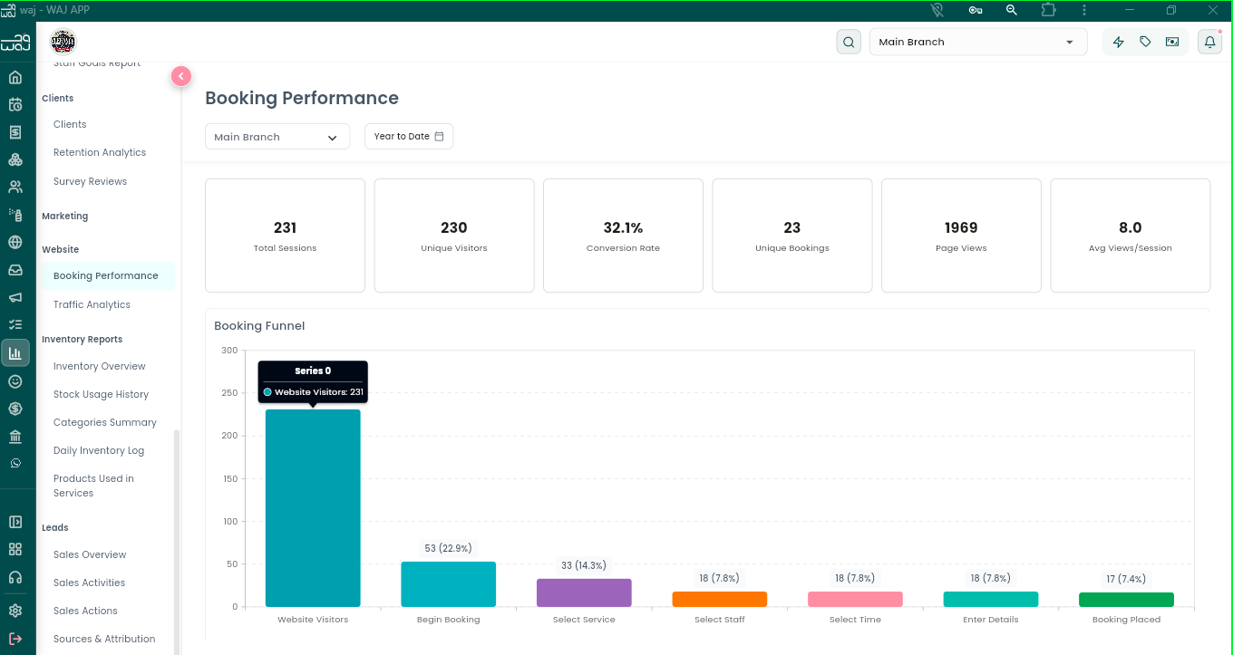The height and width of the screenshot is (655, 1233).
Task: Open the title bar three-dot menu
Action: tap(1084, 10)
